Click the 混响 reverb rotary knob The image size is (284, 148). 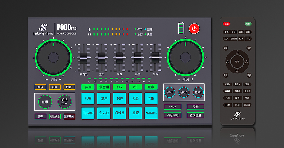pos(185,57)
